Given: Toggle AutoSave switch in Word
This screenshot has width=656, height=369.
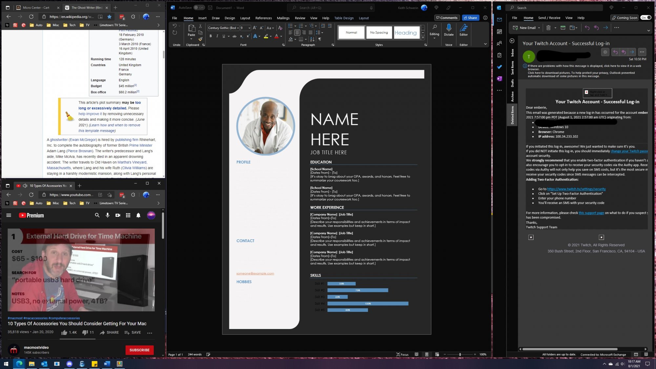Looking at the screenshot, I should pyautogui.click(x=199, y=8).
